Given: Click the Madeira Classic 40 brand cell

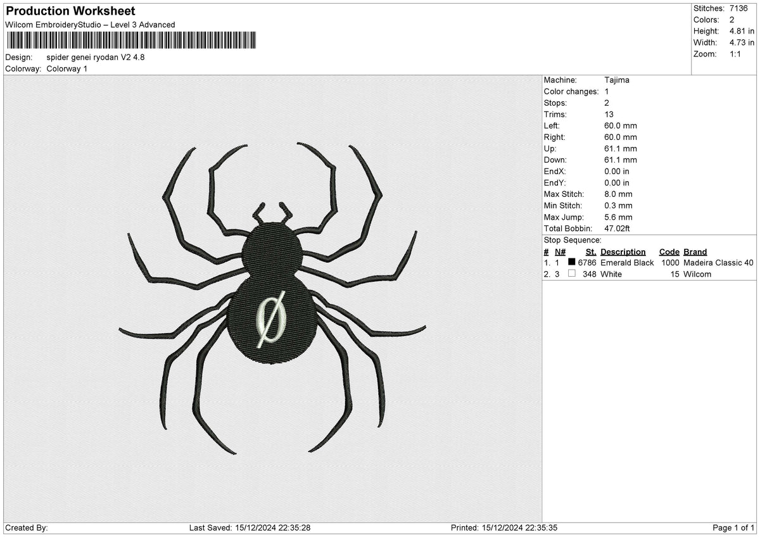Looking at the screenshot, I should 719,262.
